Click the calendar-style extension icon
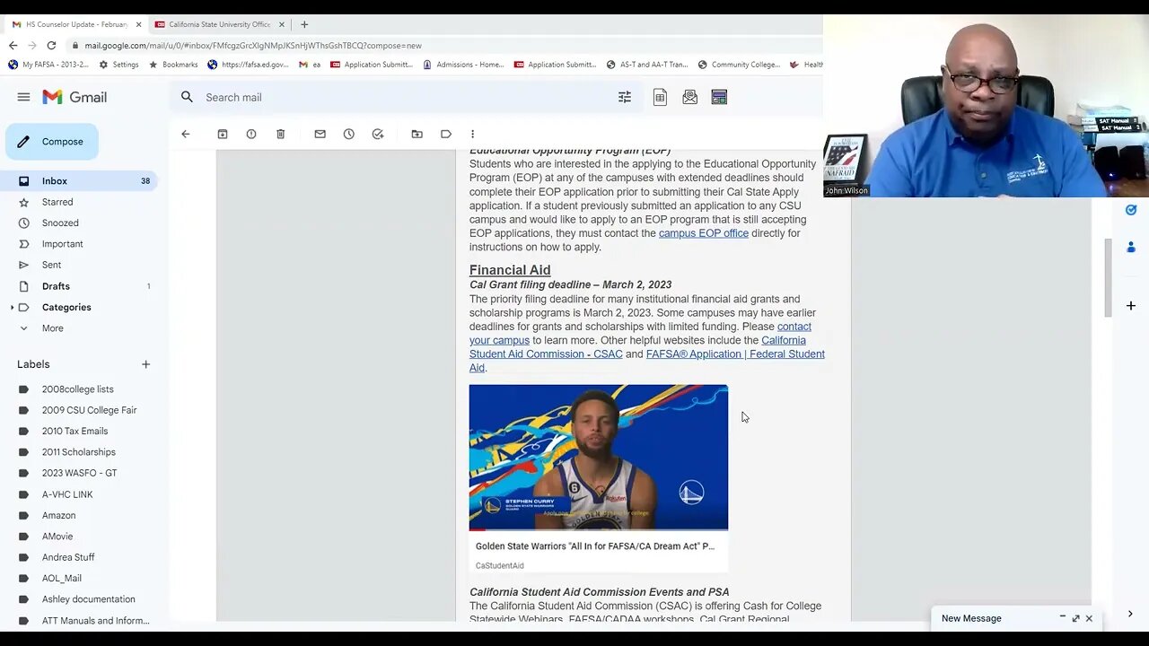The height and width of the screenshot is (646, 1149). click(719, 97)
